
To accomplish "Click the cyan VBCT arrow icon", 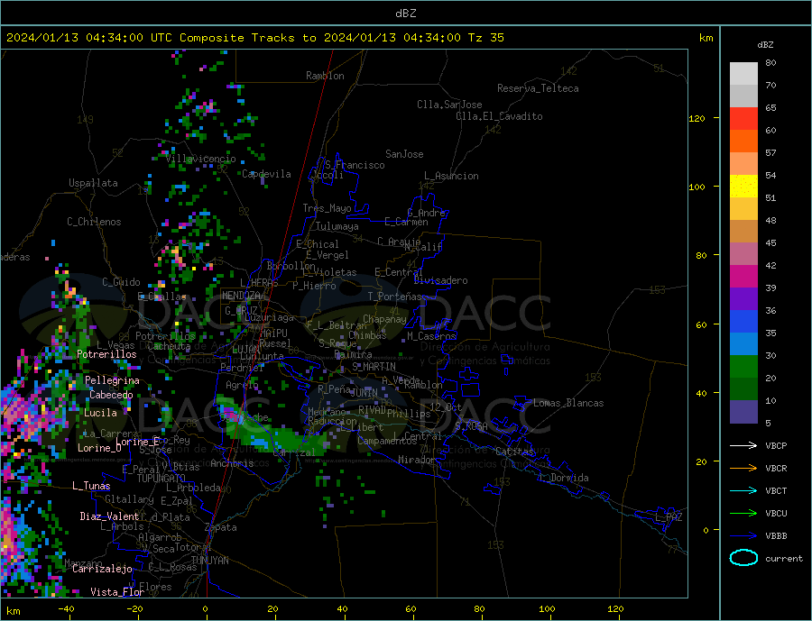I will [x=743, y=490].
